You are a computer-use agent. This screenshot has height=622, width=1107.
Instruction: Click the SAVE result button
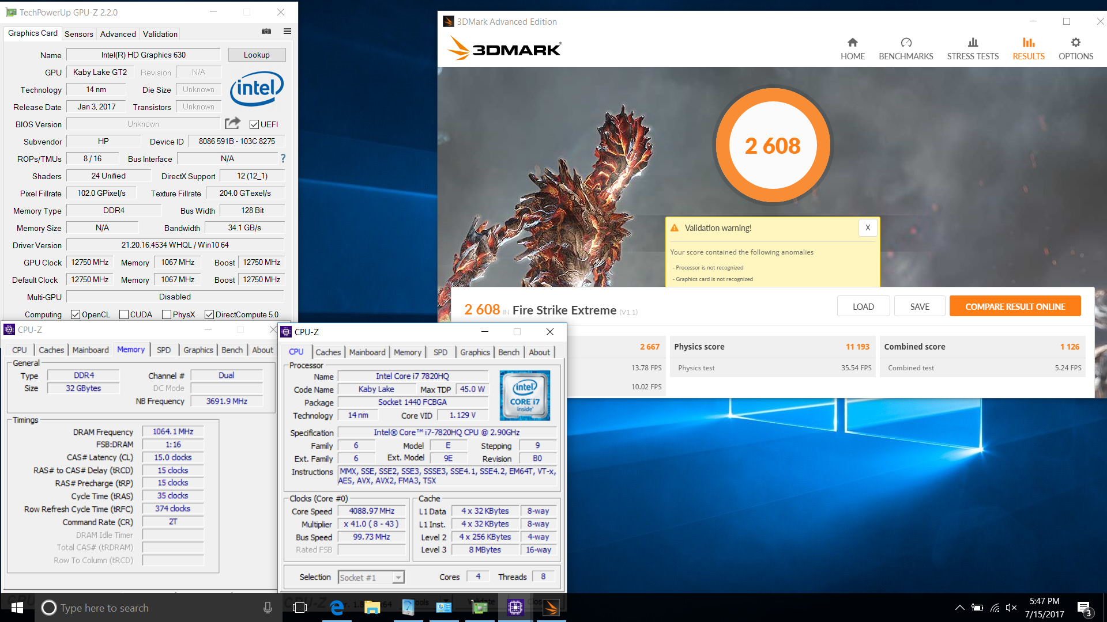point(920,306)
